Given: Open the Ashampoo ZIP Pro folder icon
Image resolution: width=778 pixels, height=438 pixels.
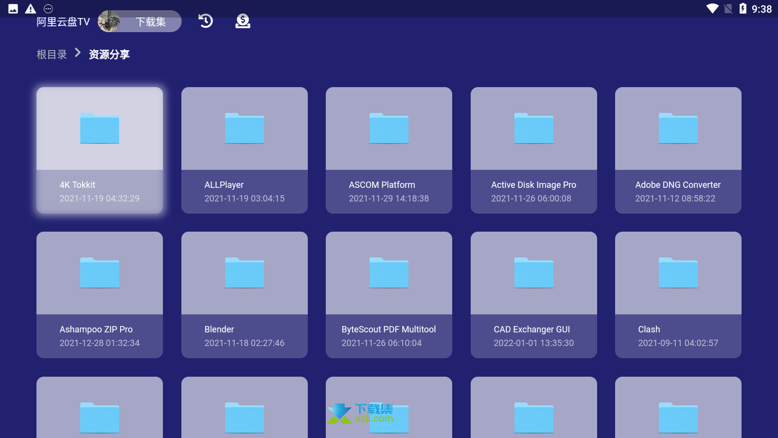Looking at the screenshot, I should point(100,273).
